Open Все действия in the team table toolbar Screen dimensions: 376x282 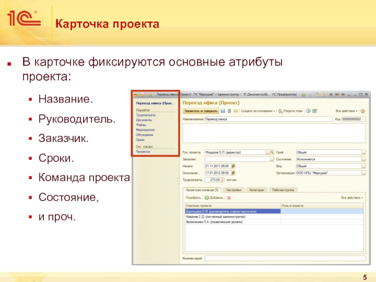tap(352, 198)
